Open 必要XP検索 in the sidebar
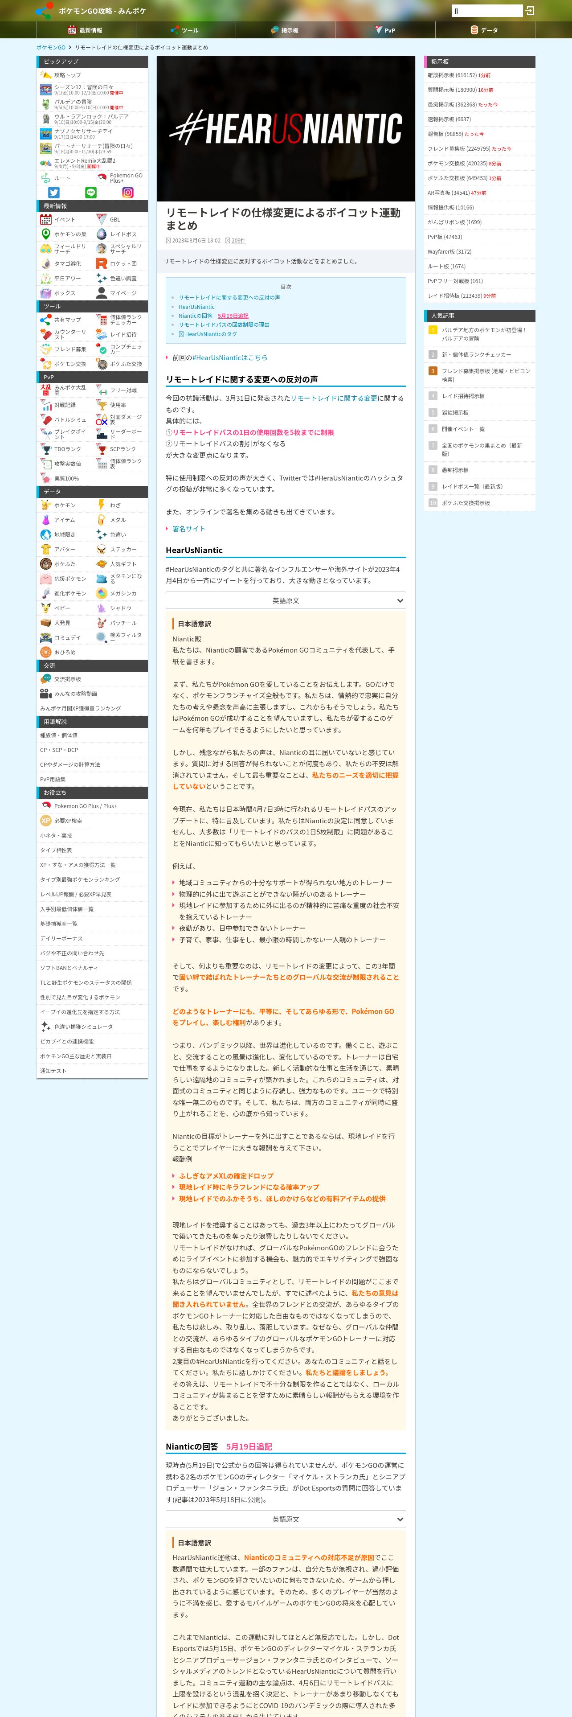 [x=92, y=821]
